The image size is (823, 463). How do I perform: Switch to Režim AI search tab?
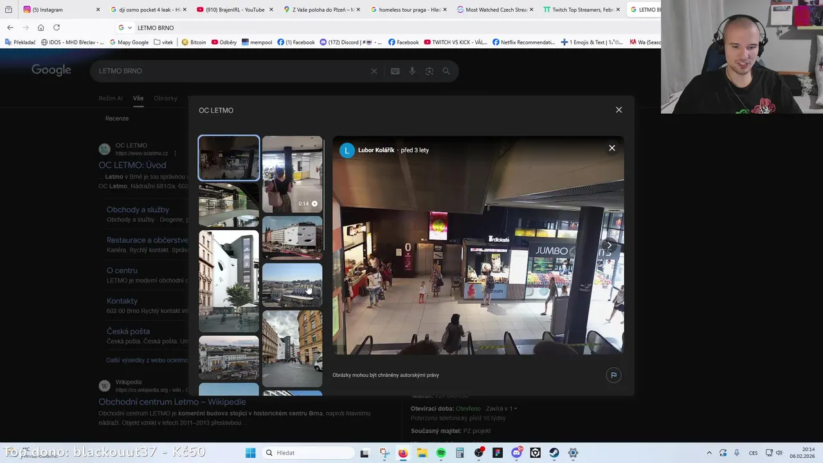tap(111, 98)
